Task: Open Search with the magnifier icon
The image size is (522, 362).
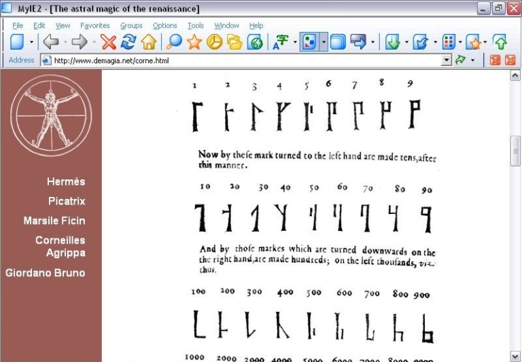Action: point(175,42)
